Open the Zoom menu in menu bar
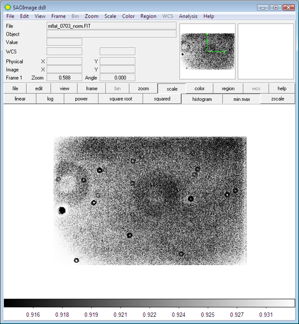 click(92, 16)
